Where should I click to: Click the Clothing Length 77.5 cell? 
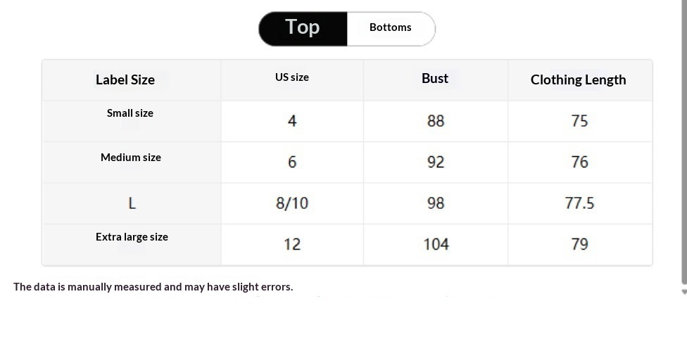pos(580,203)
